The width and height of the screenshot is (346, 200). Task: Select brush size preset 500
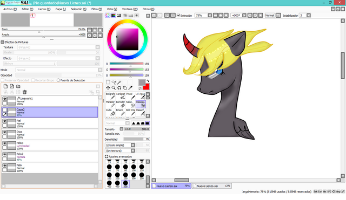point(125,183)
